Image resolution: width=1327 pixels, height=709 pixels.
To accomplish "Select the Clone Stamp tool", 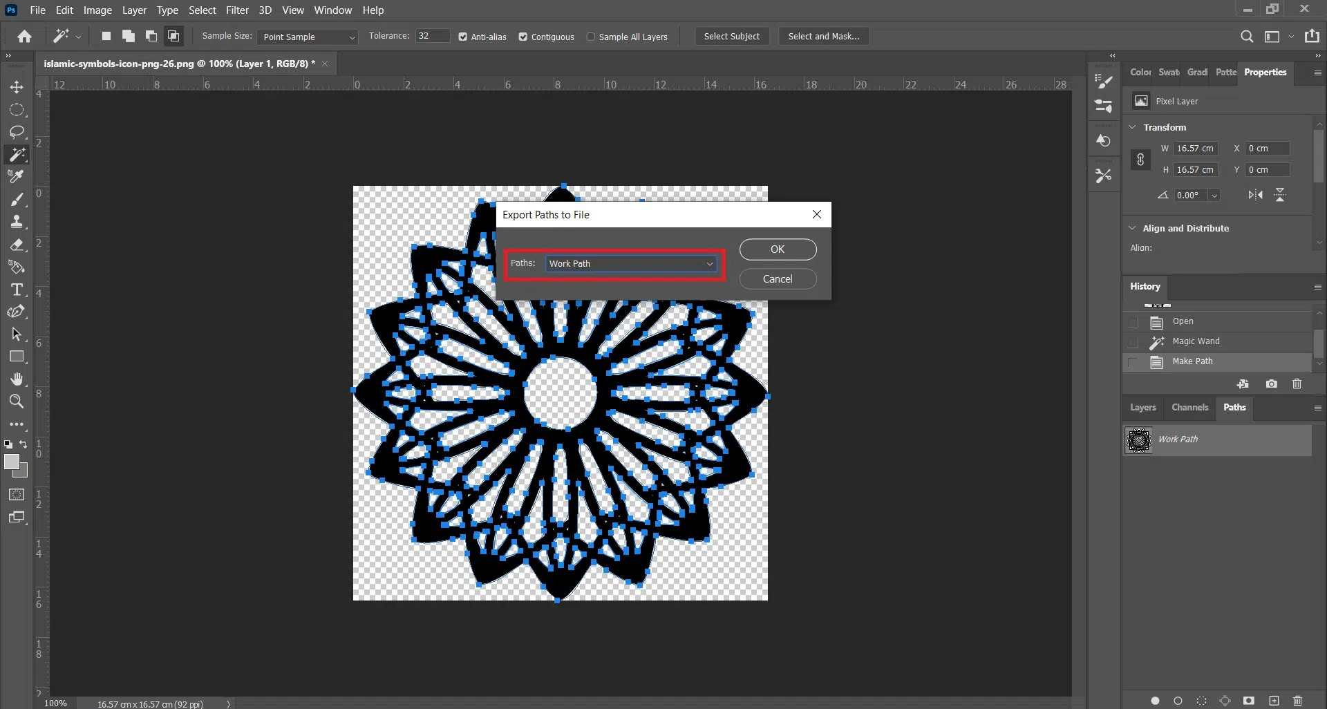I will coord(17,222).
